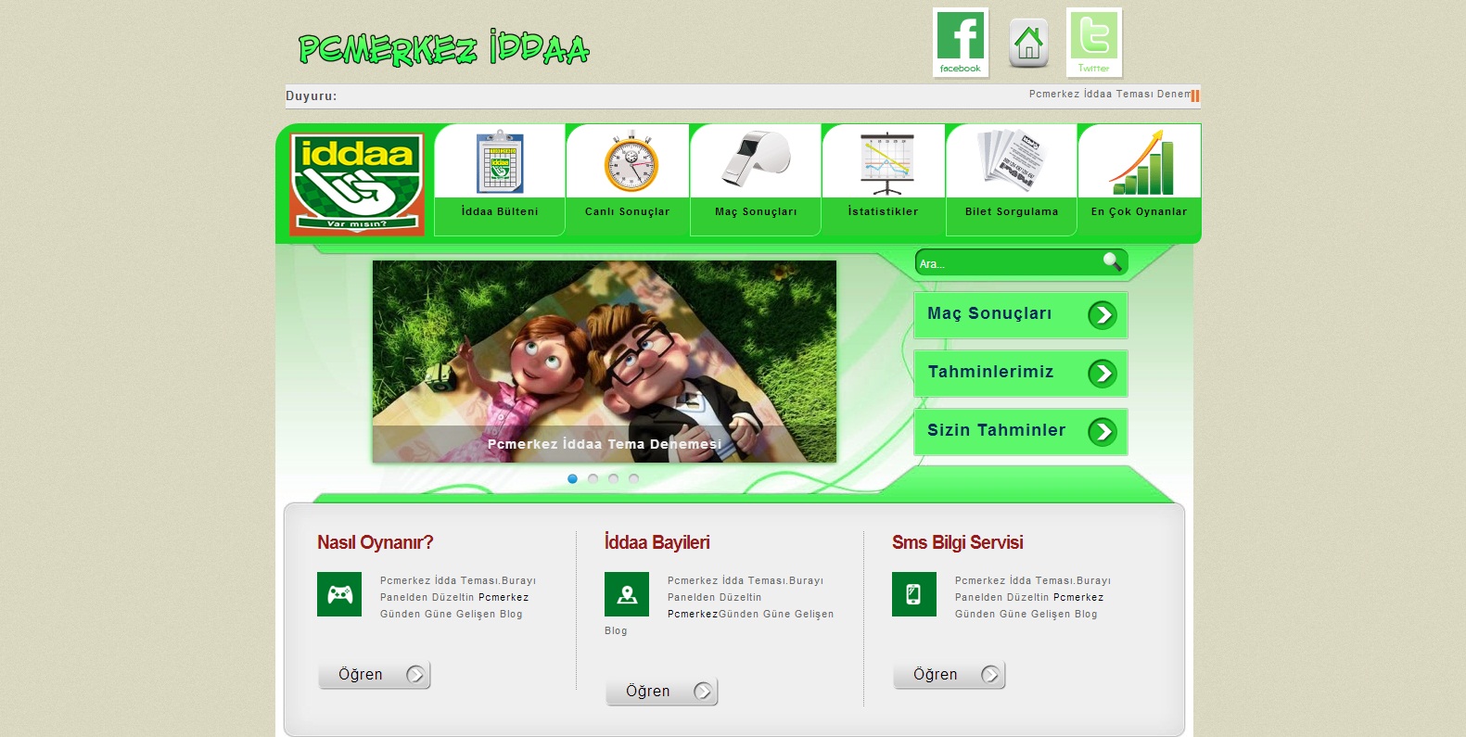The height and width of the screenshot is (737, 1466).
Task: Click Öğren button under Nasıl Oynanır
Action: 375,675
